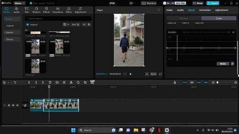
Task: Switch to the Normal speed mode
Action: point(184,18)
